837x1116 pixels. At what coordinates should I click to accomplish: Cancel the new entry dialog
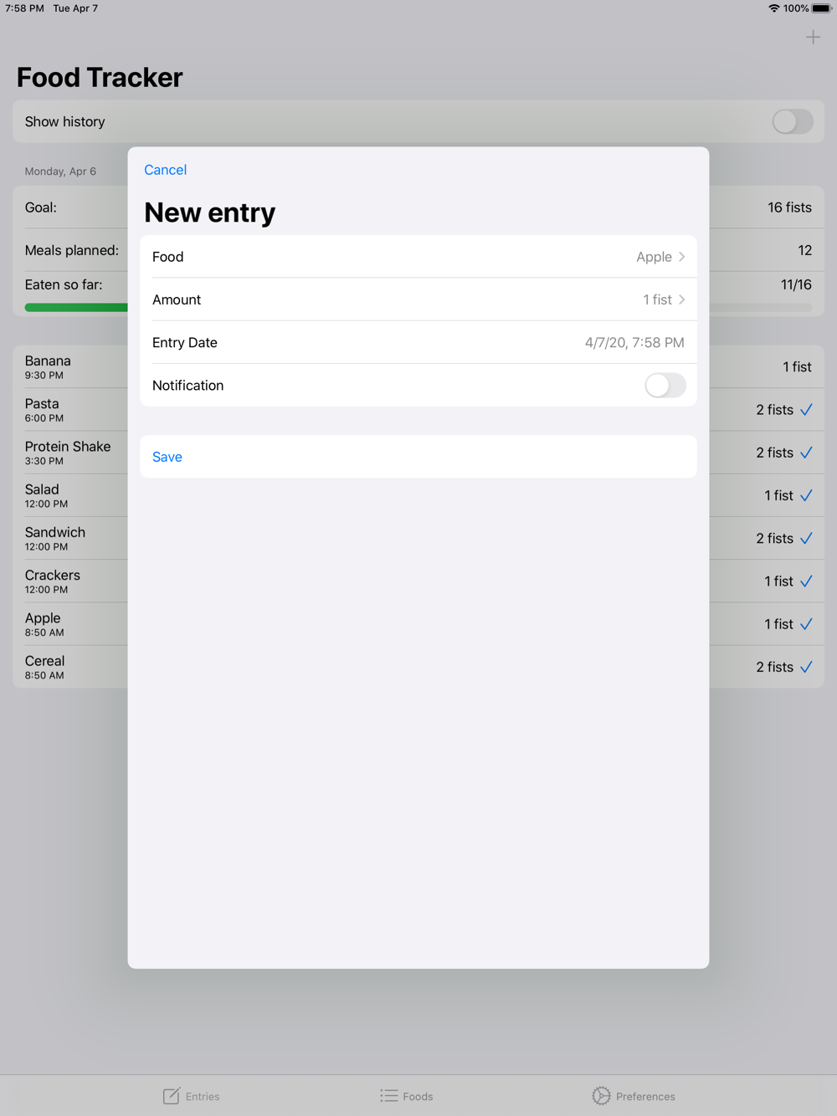point(166,170)
